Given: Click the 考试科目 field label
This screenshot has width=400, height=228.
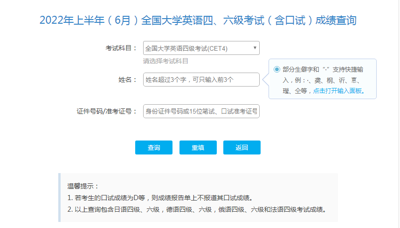Looking at the screenshot, I should click(121, 48).
